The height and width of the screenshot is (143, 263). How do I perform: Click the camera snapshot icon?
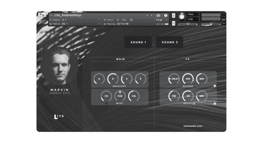click(159, 15)
